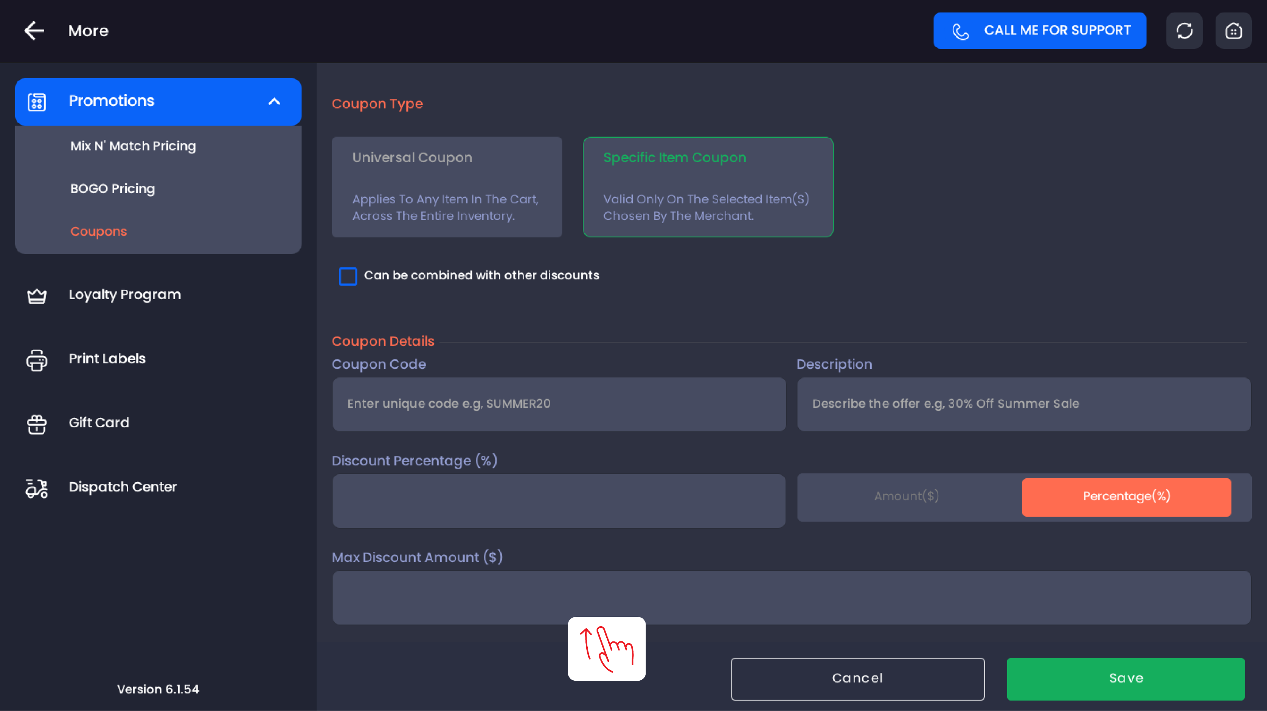Click the Loyalty Program crown icon
1267x711 pixels.
click(x=36, y=295)
